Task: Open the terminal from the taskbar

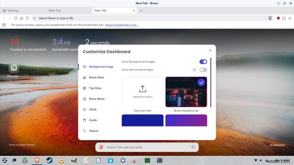Action: click(159, 160)
